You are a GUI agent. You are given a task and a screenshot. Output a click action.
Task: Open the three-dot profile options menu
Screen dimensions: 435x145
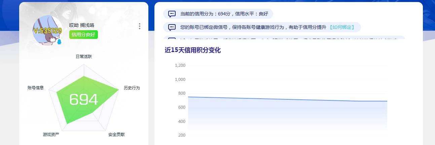tap(140, 26)
